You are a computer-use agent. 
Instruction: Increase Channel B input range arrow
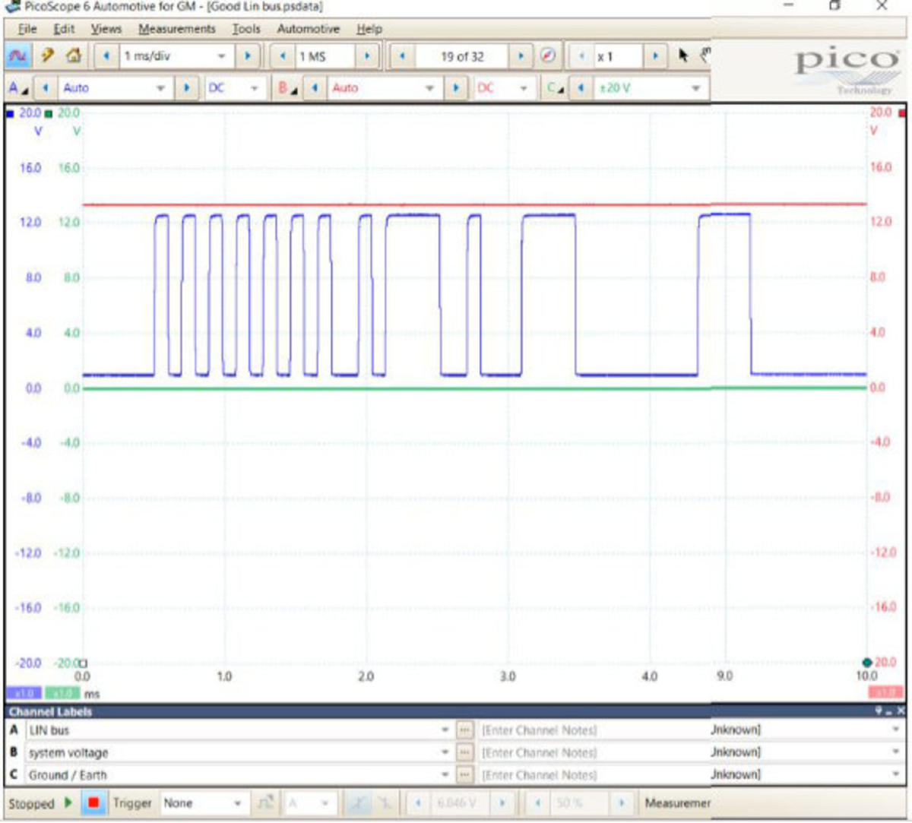tap(455, 88)
